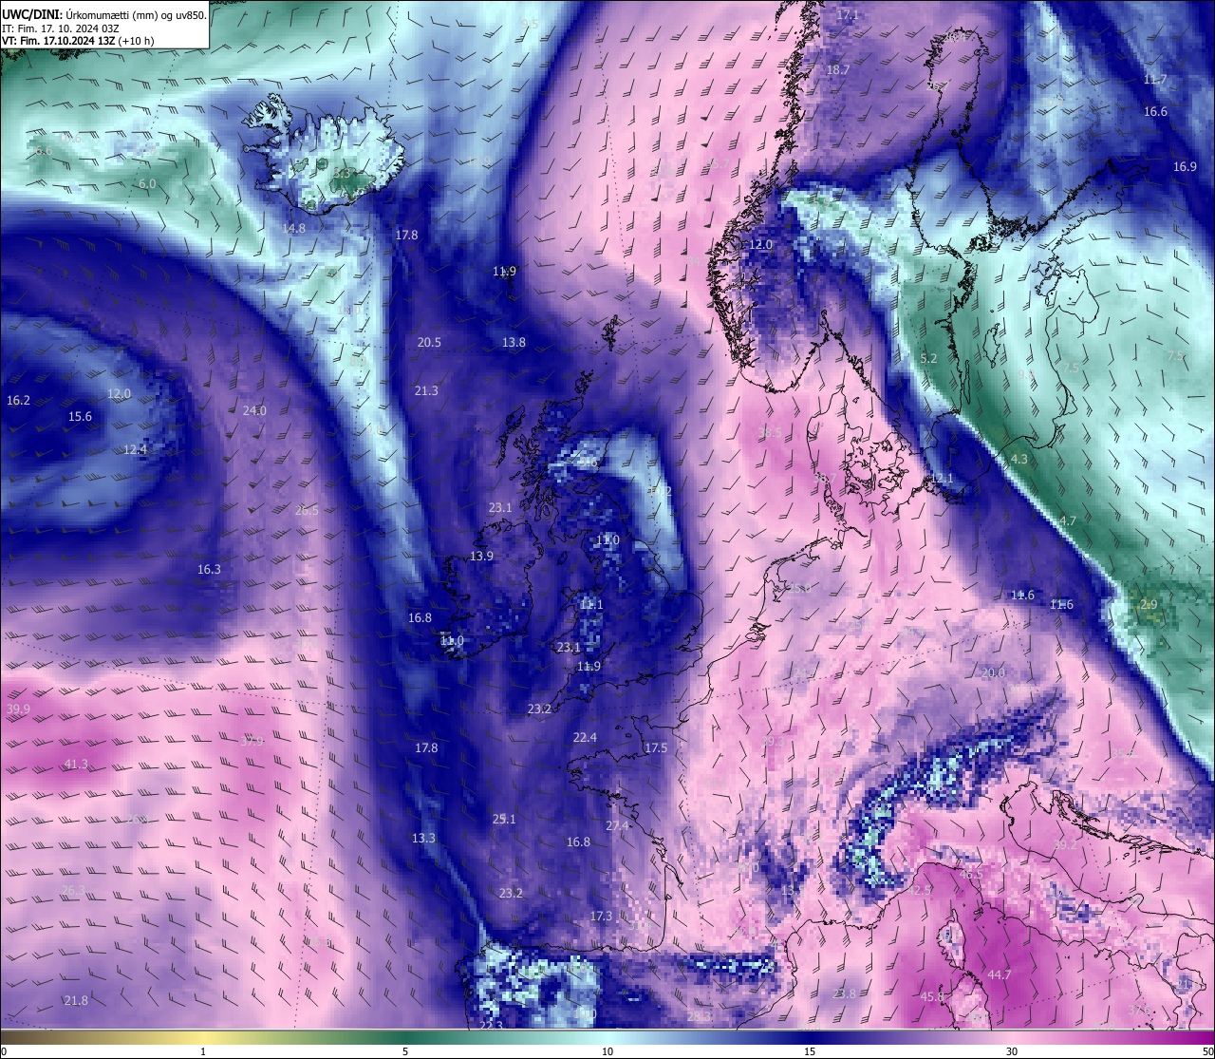The height and width of the screenshot is (1059, 1215).
Task: Click the 45.8 value in the Mediterranean
Action: pos(932,996)
